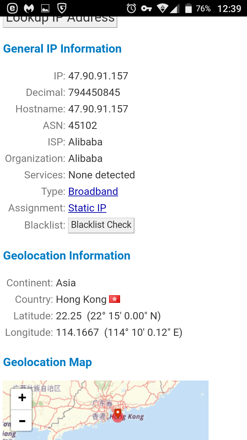The height and width of the screenshot is (440, 247).
Task: Click the IP value 47.90.91.157
Action: (98, 76)
